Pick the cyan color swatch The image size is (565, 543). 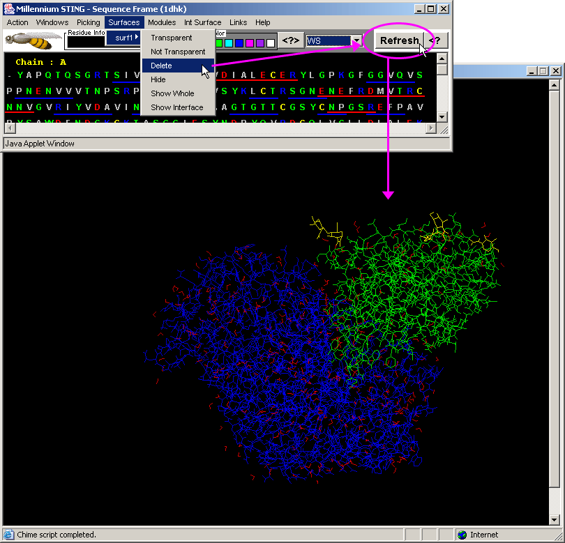click(229, 43)
